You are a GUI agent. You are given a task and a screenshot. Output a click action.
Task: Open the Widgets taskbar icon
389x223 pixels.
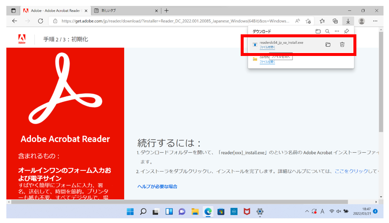pyautogui.click(x=169, y=212)
